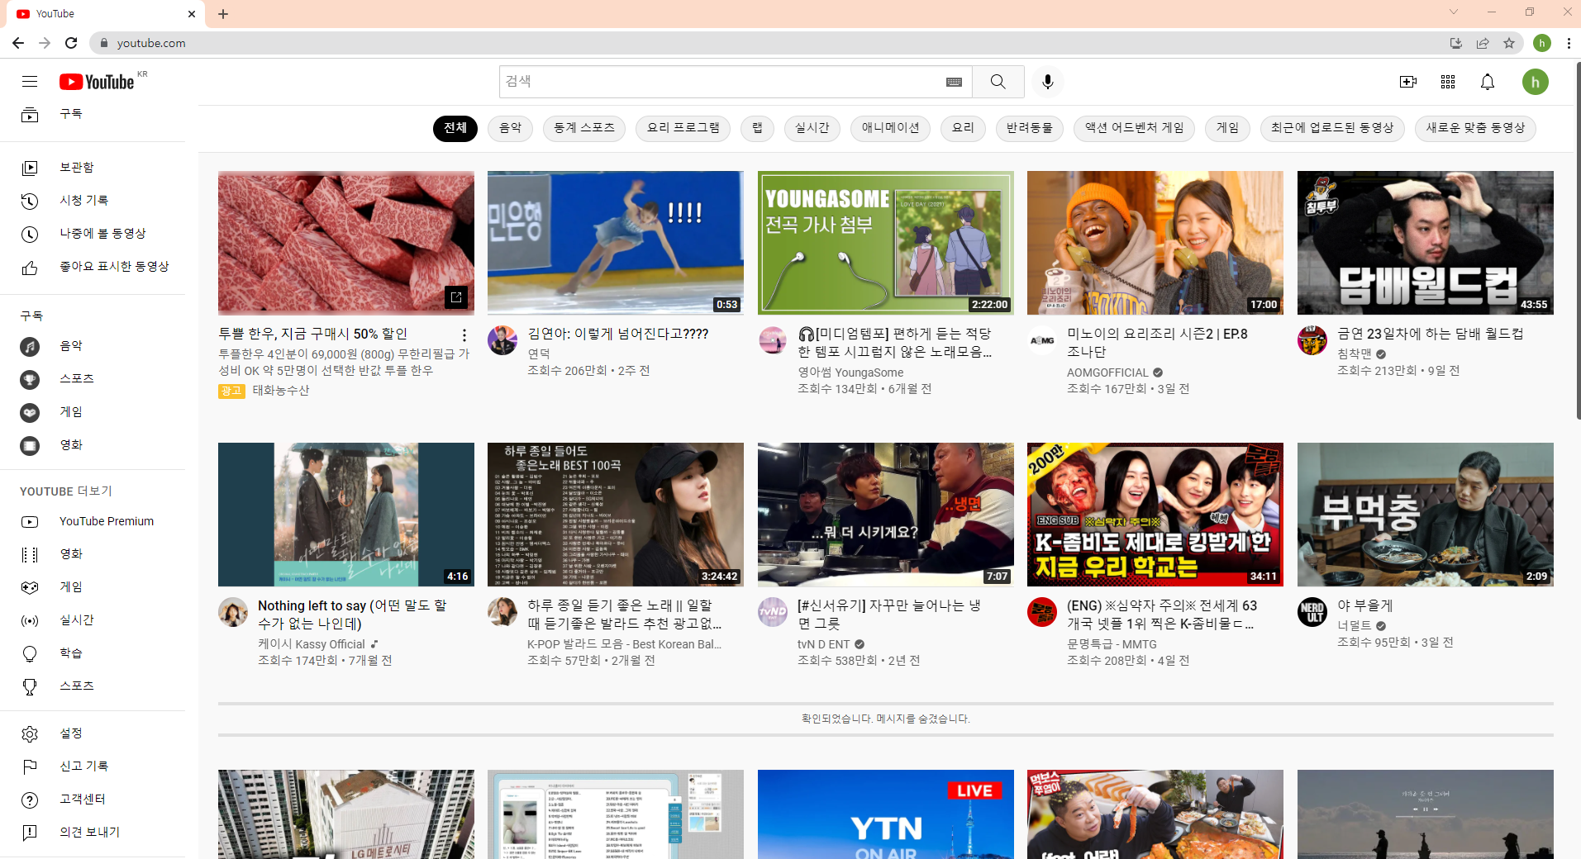
Task: Open a new browser tab
Action: (223, 13)
